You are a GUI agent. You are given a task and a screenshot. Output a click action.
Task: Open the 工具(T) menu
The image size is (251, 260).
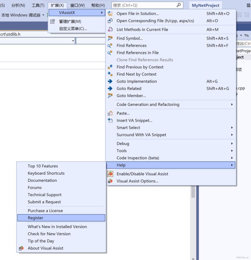(x=38, y=5)
